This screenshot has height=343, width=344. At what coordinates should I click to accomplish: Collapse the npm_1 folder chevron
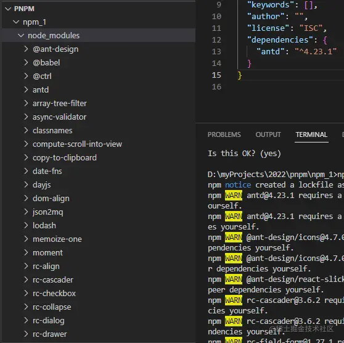point(16,22)
